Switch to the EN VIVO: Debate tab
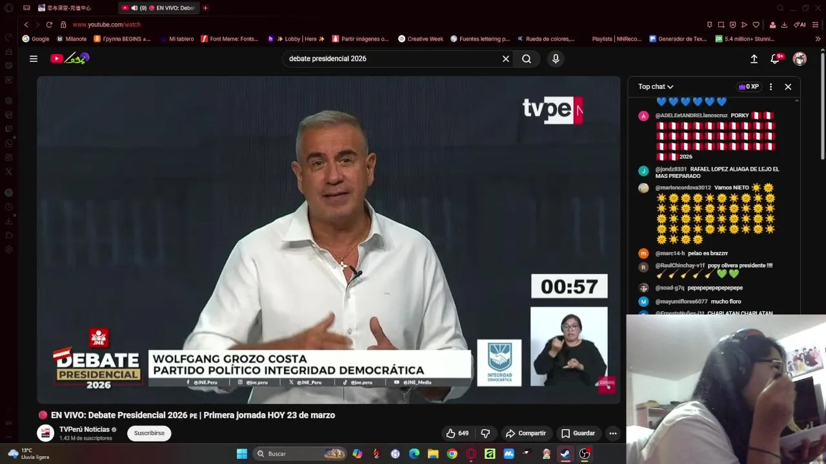 click(159, 8)
